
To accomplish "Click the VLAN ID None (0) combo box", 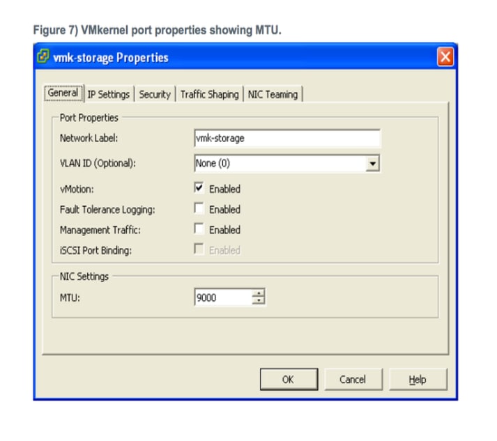I will (x=279, y=164).
